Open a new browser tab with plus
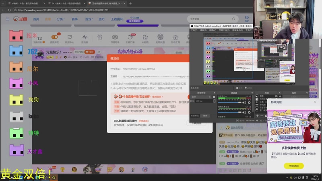 pos(130,3)
